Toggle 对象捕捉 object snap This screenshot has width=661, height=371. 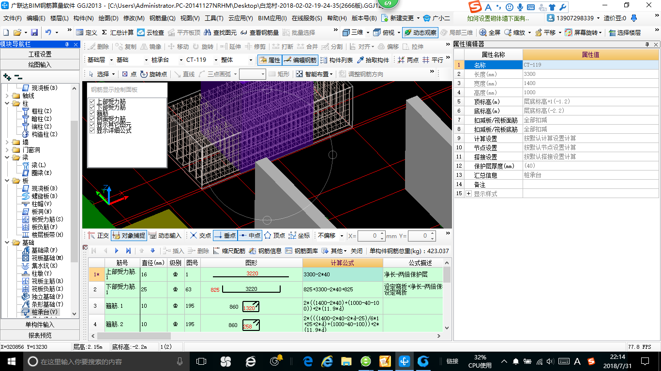(129, 236)
